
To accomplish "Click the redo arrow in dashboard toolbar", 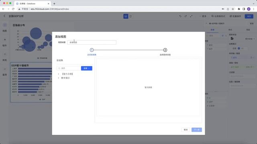I will [186, 16].
